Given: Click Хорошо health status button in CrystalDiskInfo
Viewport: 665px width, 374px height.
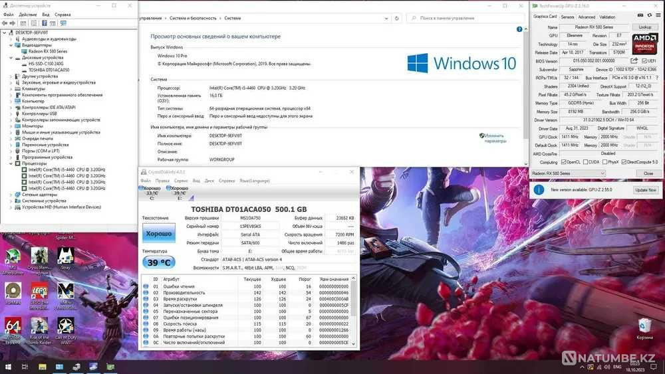Looking at the screenshot, I should pyautogui.click(x=159, y=233).
